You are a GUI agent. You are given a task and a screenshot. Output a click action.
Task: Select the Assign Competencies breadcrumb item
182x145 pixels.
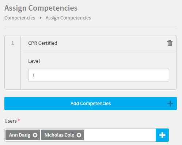point(68,18)
